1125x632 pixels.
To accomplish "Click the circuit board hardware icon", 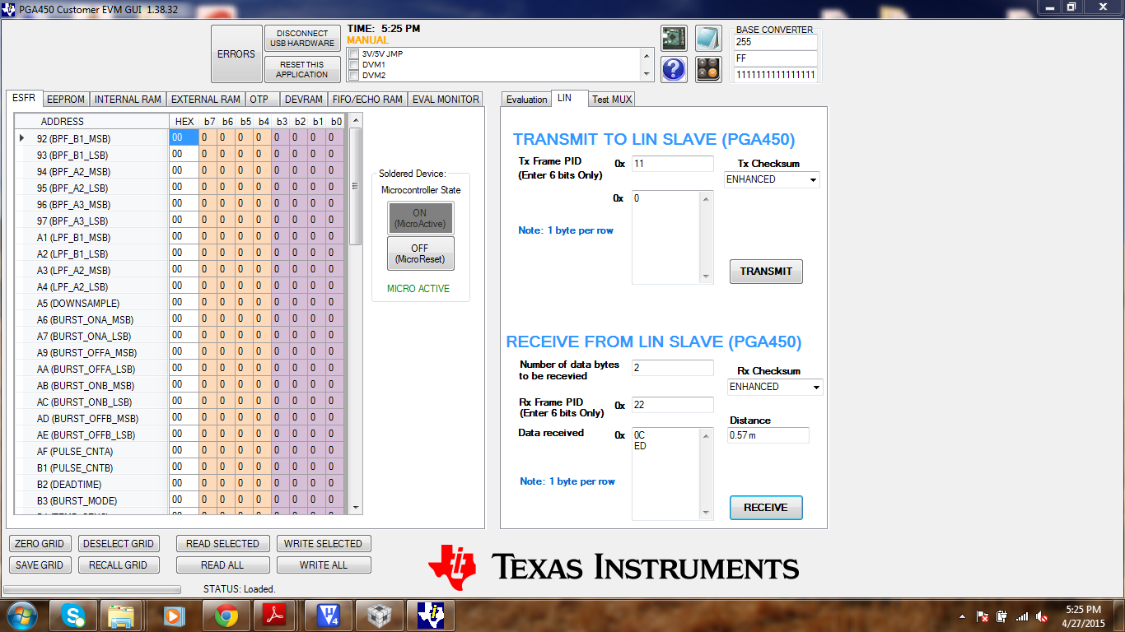I will coord(674,39).
